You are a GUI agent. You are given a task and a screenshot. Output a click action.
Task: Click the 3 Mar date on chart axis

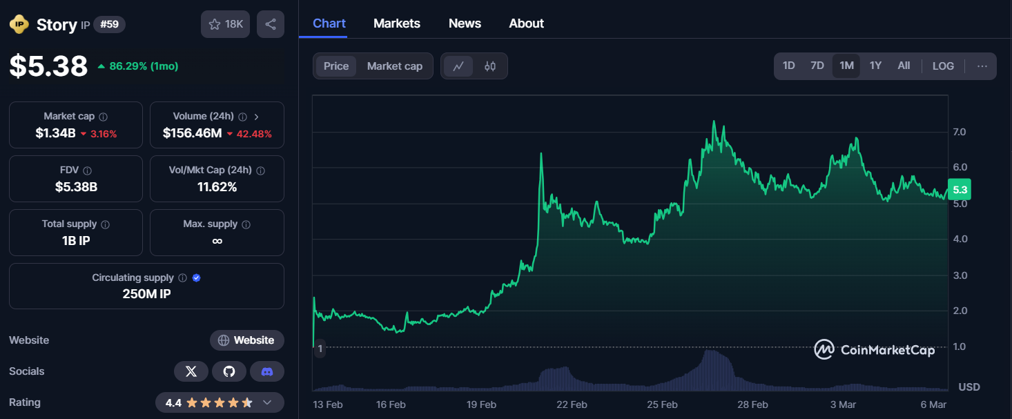[843, 405]
